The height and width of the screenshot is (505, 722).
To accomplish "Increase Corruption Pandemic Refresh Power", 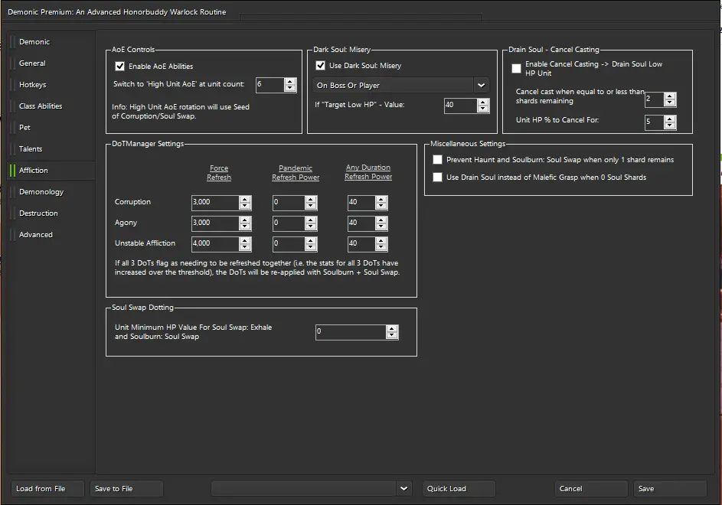I will (311, 200).
